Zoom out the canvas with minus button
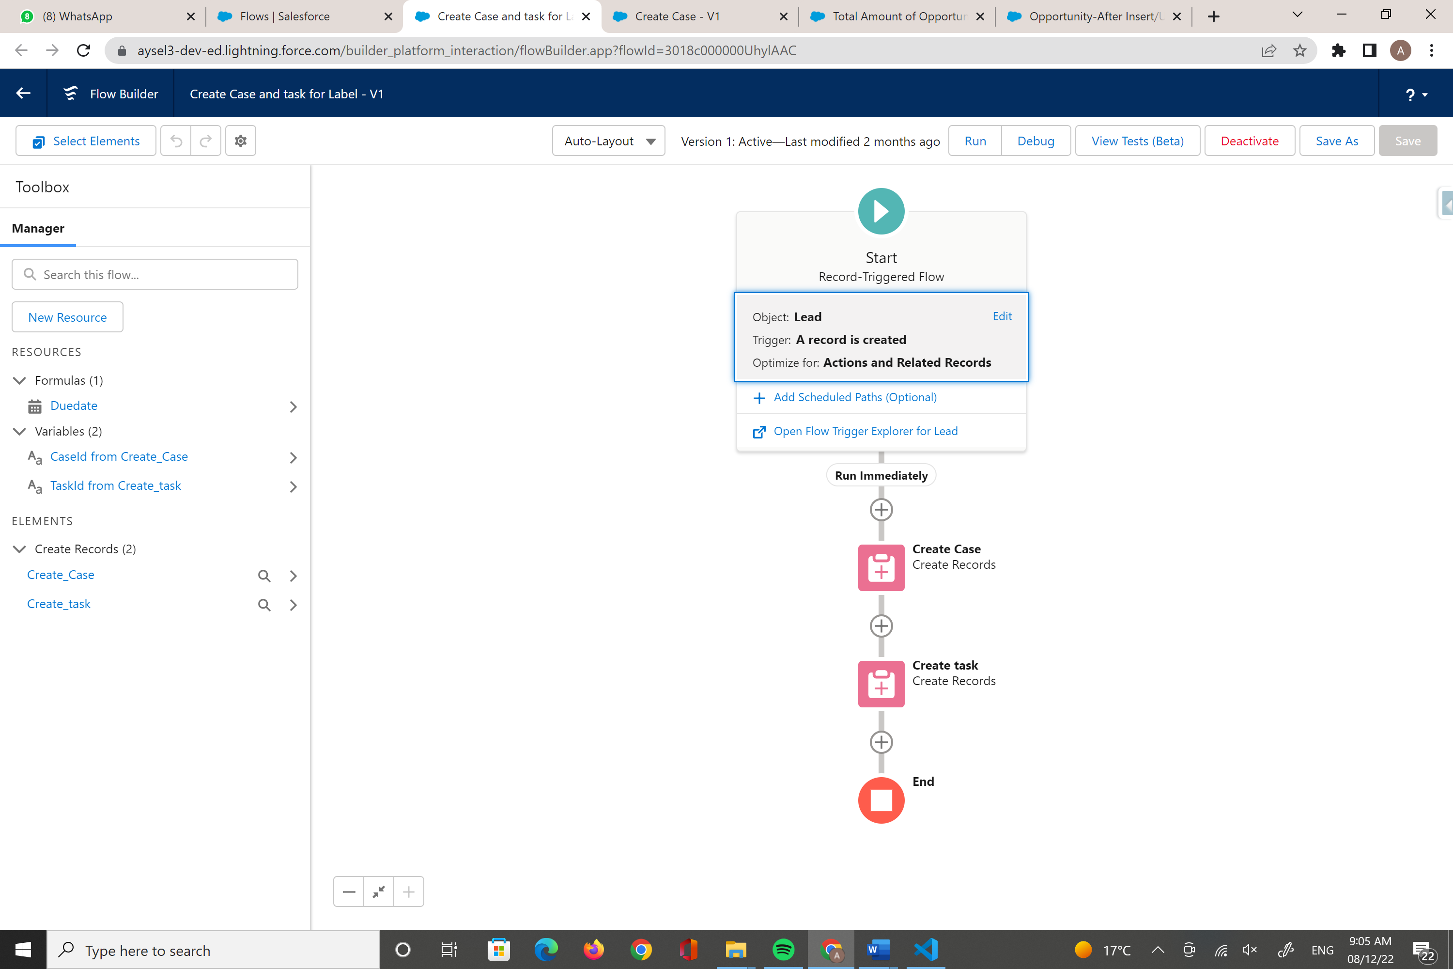Screen dimensions: 1453x969 [x=348, y=891]
